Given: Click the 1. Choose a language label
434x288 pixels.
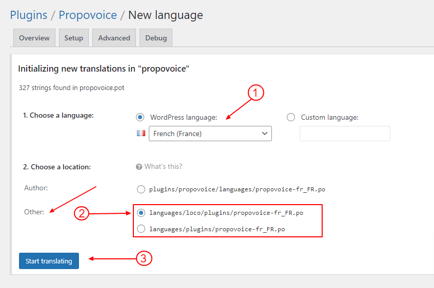Looking at the screenshot, I should [x=58, y=116].
